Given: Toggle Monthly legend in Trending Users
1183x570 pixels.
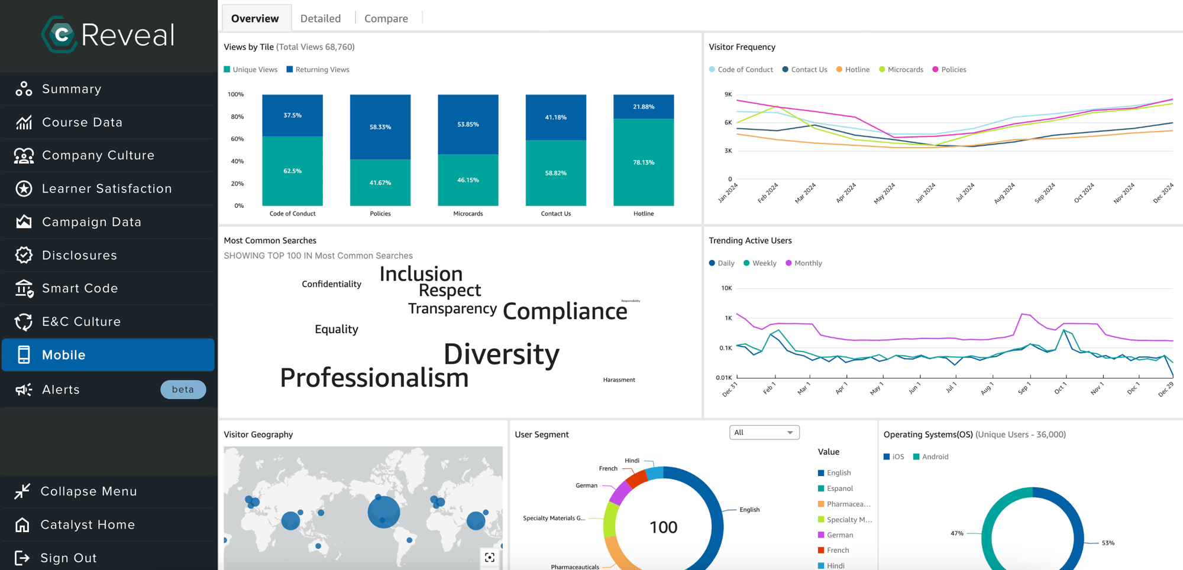Looking at the screenshot, I should (x=804, y=263).
